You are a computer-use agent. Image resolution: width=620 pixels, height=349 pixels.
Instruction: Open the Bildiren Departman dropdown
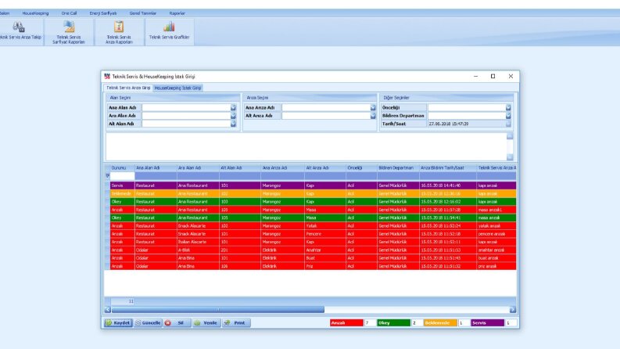click(x=508, y=116)
